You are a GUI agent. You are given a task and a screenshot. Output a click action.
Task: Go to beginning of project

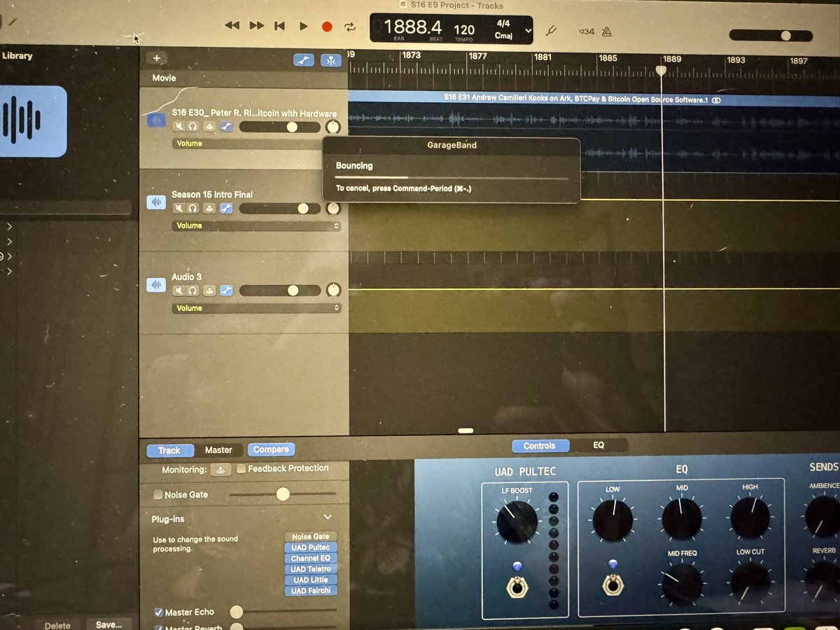tap(279, 26)
